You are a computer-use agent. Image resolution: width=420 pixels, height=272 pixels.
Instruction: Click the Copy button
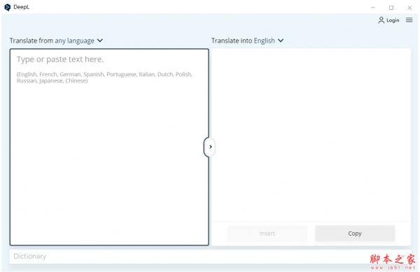(355, 234)
